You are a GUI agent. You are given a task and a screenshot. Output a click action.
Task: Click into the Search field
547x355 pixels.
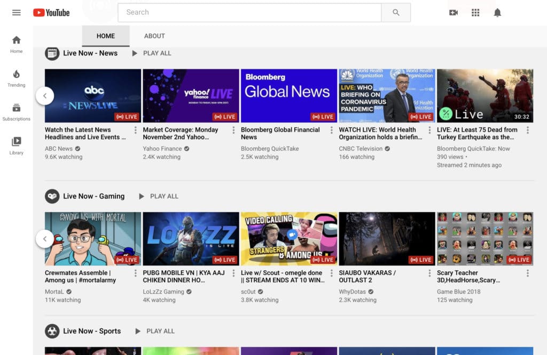point(250,13)
